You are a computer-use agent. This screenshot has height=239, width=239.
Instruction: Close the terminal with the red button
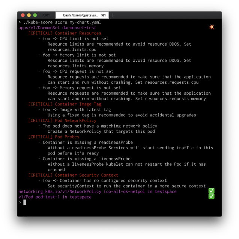coord(22,15)
